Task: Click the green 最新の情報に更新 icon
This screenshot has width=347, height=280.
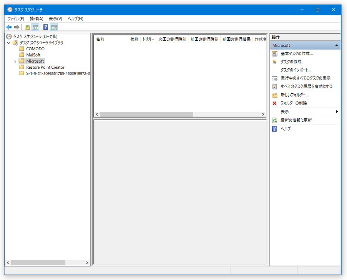Action: pyautogui.click(x=275, y=120)
